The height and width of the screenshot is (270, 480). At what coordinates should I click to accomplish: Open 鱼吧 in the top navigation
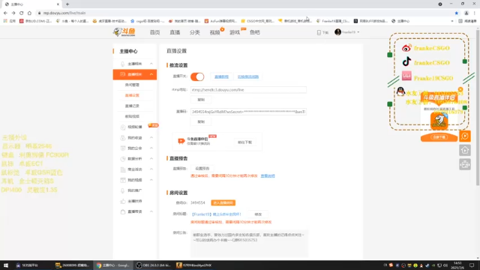(x=255, y=32)
